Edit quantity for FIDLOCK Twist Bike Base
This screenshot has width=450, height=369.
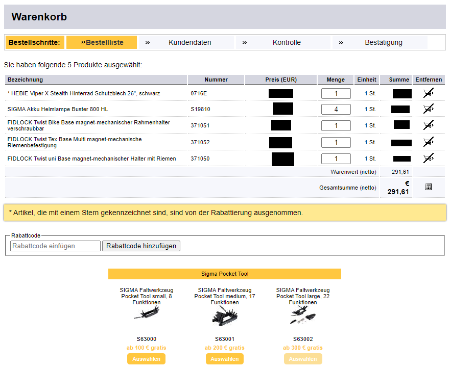click(336, 125)
